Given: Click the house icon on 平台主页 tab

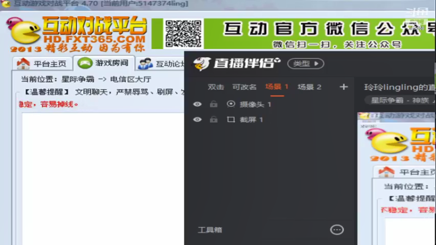Looking at the screenshot, I should pyautogui.click(x=23, y=64).
